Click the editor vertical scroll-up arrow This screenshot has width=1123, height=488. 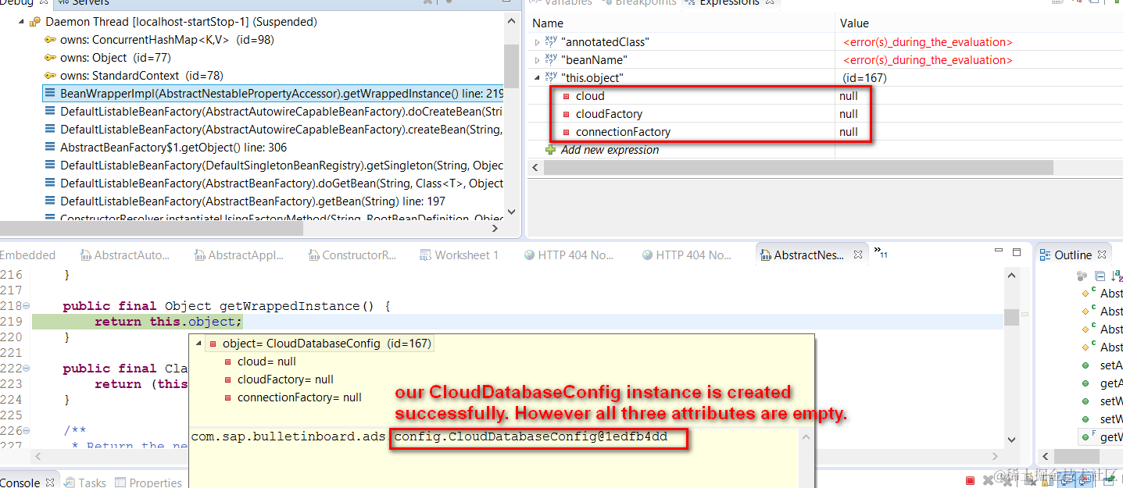pyautogui.click(x=1010, y=276)
